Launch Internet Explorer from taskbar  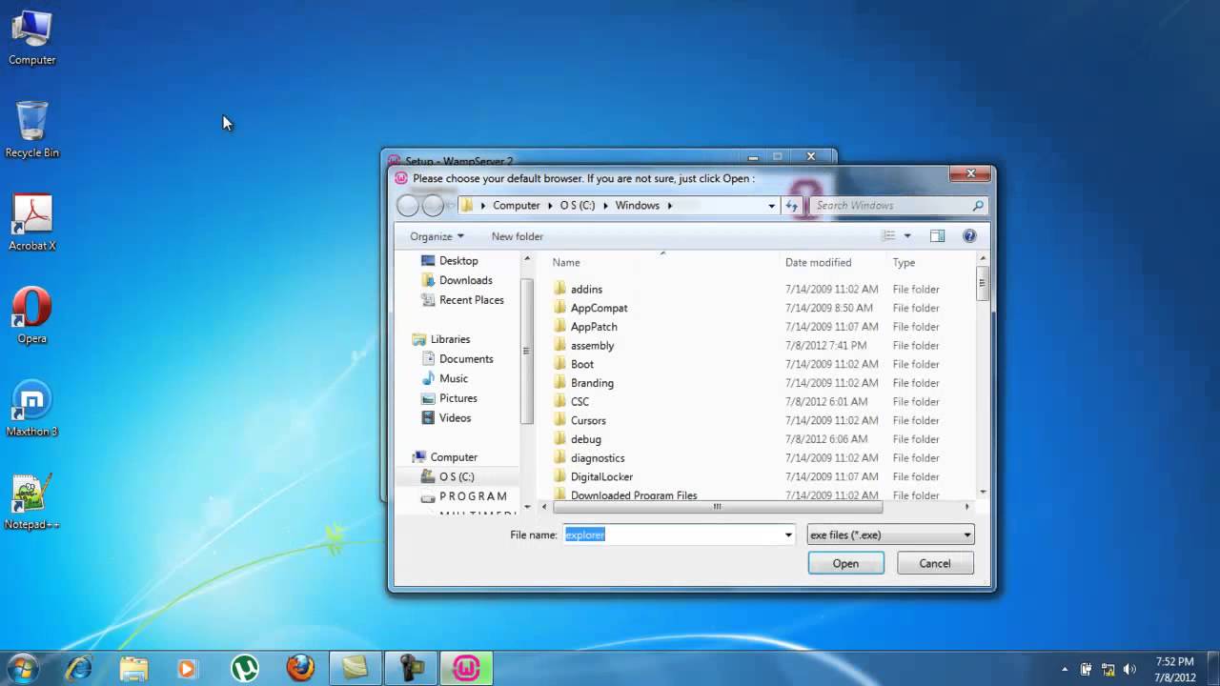78,668
